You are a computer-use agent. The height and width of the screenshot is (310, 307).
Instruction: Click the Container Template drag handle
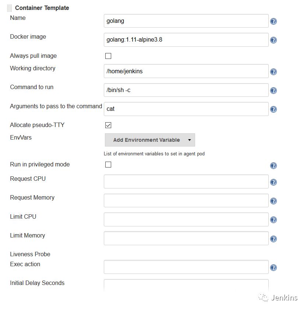point(10,7)
